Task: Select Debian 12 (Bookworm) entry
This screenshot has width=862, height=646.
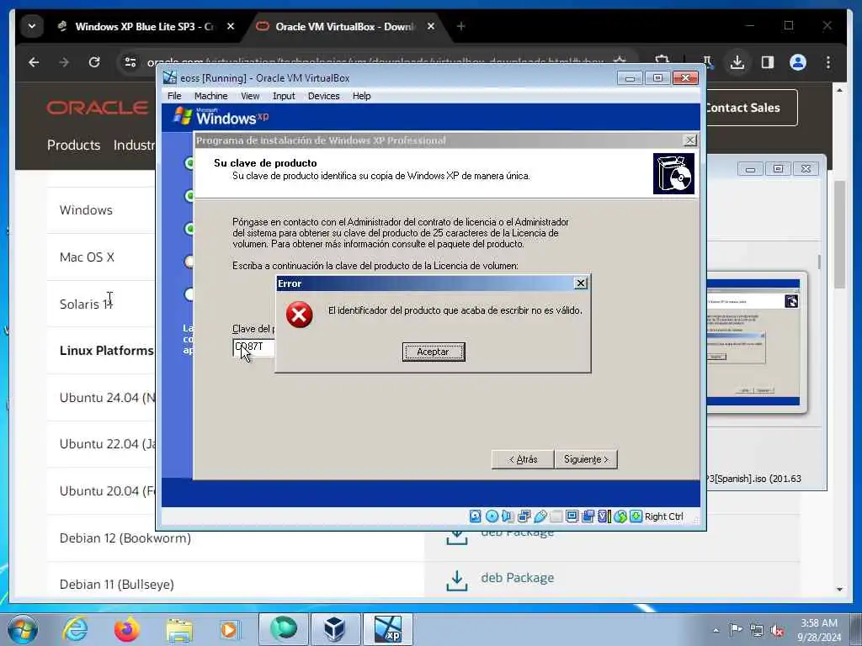Action: 125,537
